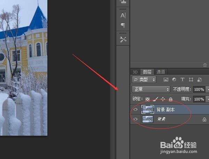Hide the 背景 副本 layer via eye
The height and width of the screenshot is (159, 209).
(136, 109)
